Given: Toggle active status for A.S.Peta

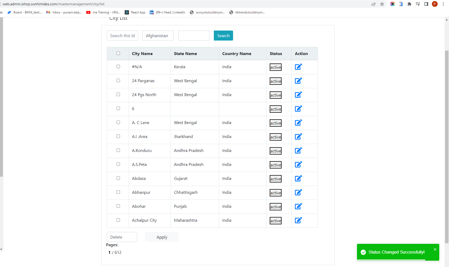Looking at the screenshot, I should (x=276, y=165).
